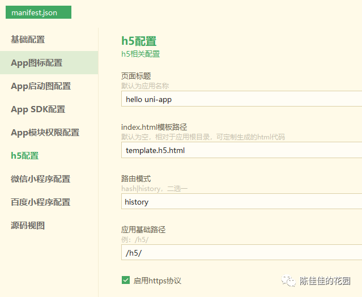Click the index.html模板路径 label

coord(154,127)
